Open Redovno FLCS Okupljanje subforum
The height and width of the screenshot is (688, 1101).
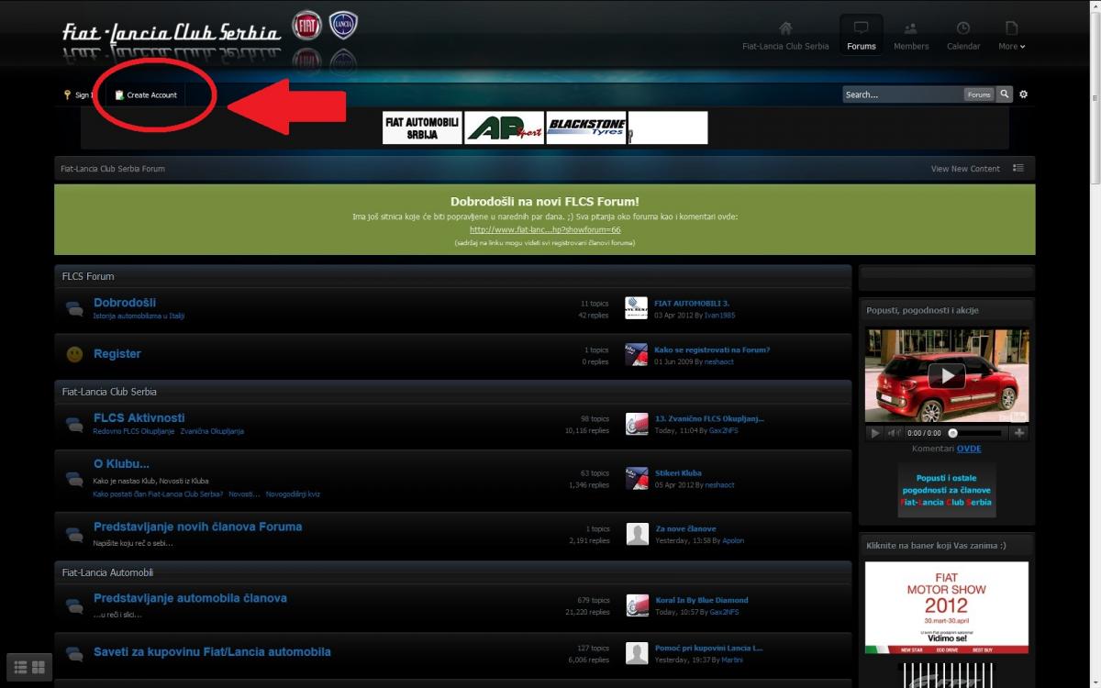(133, 431)
